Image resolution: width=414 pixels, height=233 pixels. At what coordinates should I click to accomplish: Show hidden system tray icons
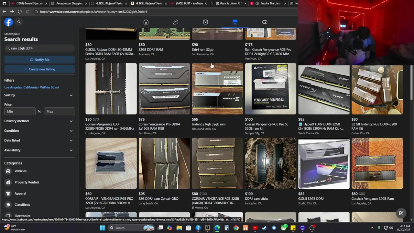(x=372, y=228)
